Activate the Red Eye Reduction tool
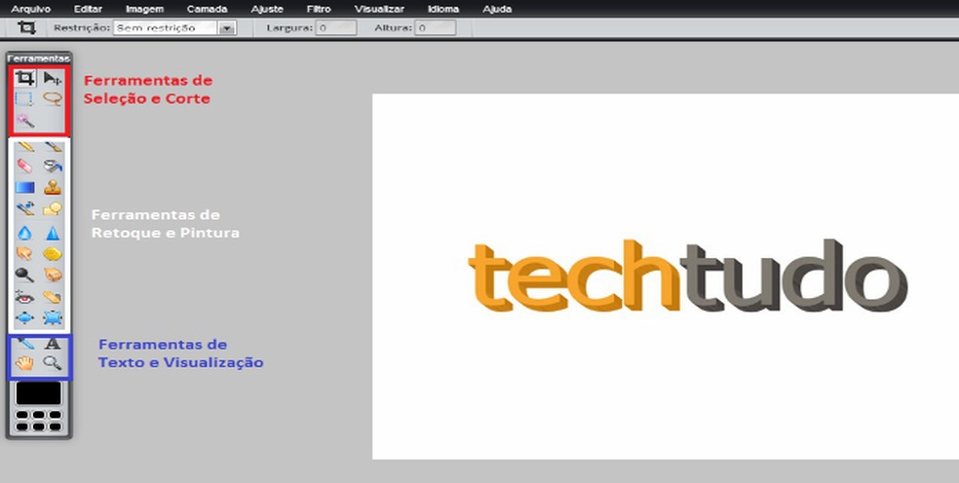 24,297
